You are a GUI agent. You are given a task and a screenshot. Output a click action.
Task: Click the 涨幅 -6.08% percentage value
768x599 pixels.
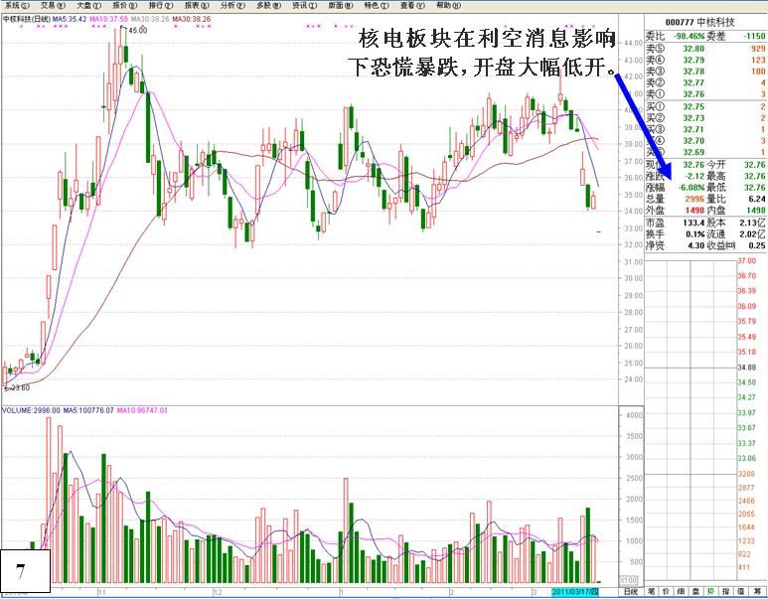(691, 187)
